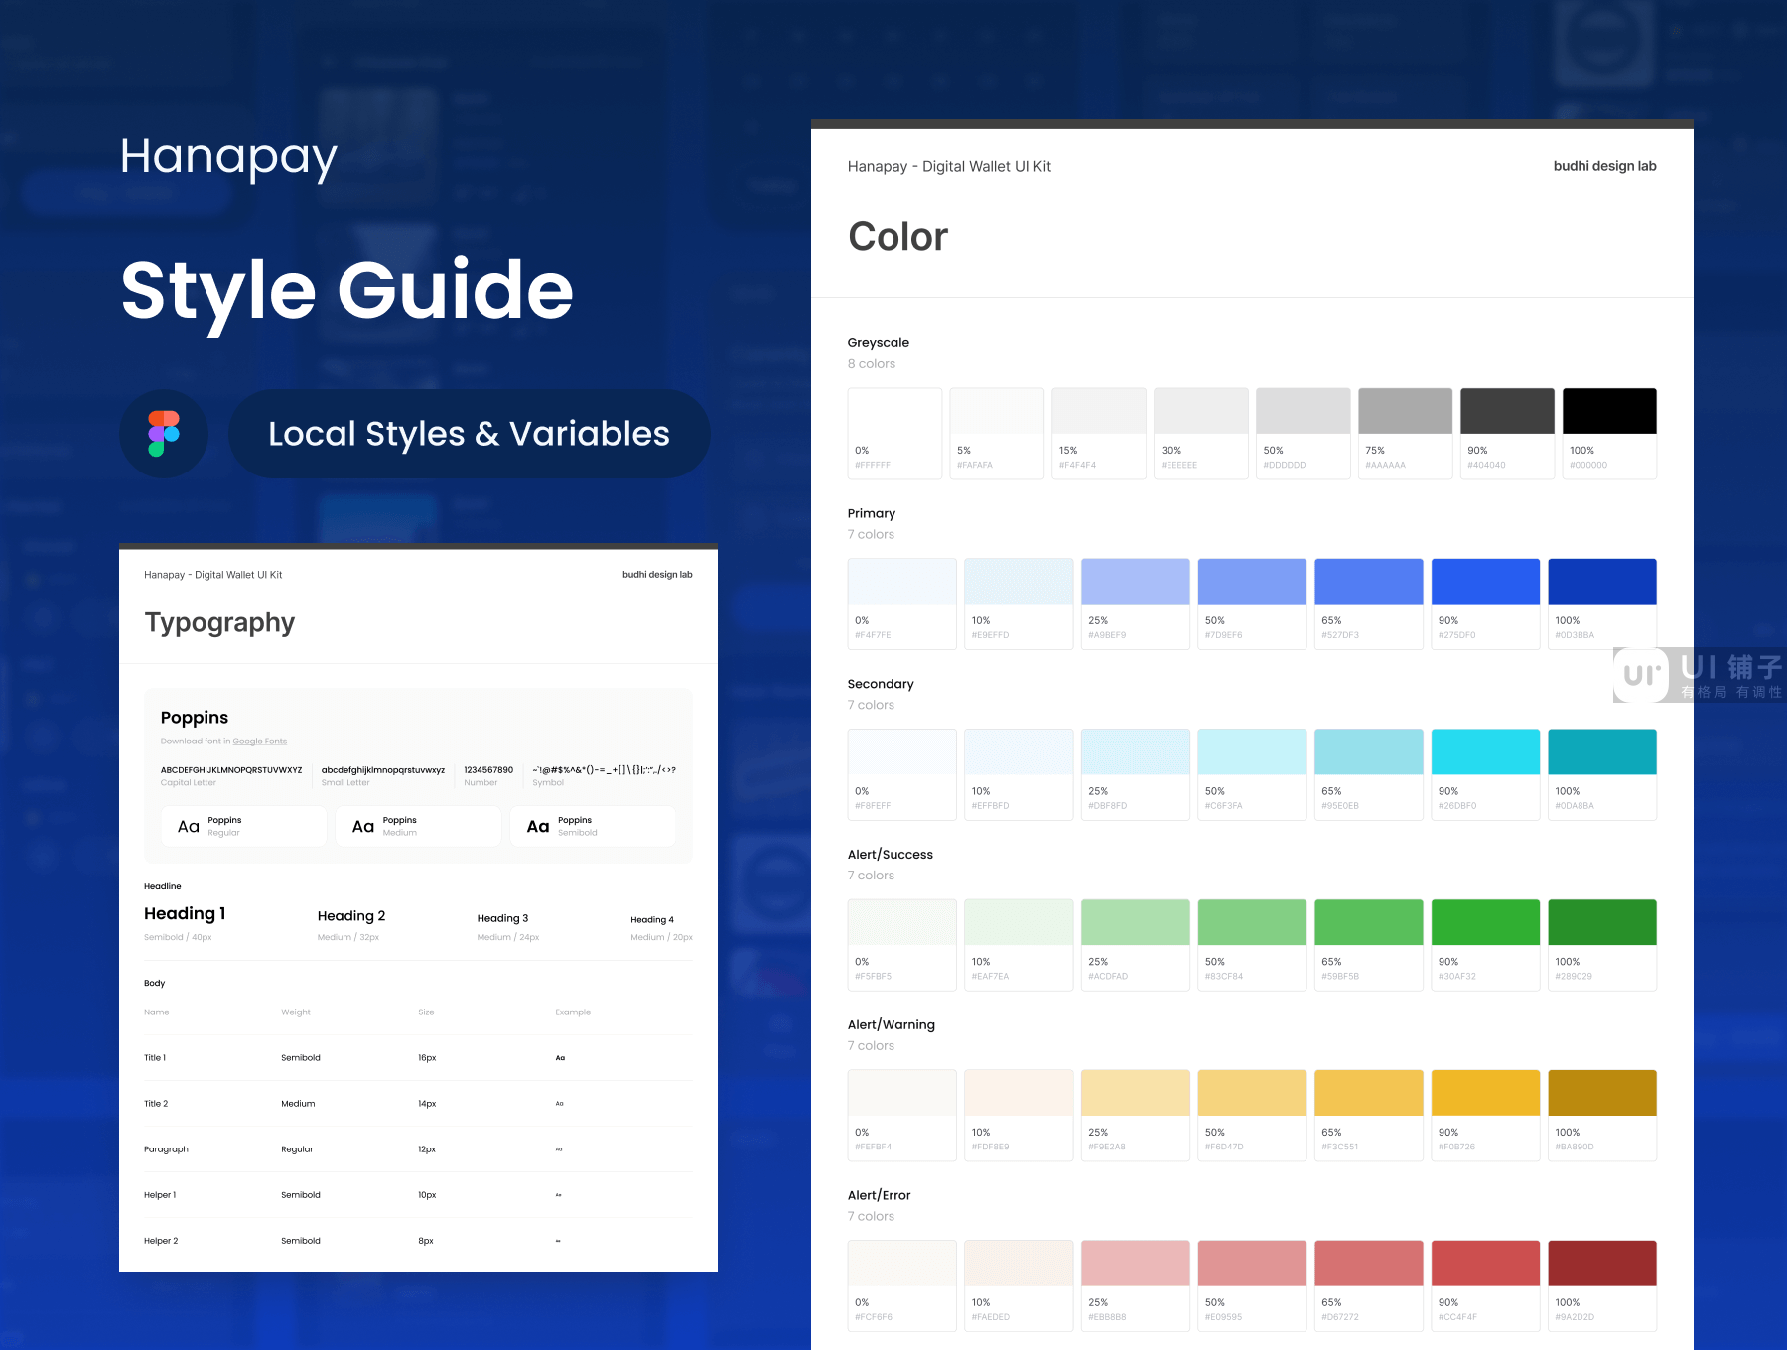
Task: Click the Heading 4 sample text
Action: click(652, 920)
